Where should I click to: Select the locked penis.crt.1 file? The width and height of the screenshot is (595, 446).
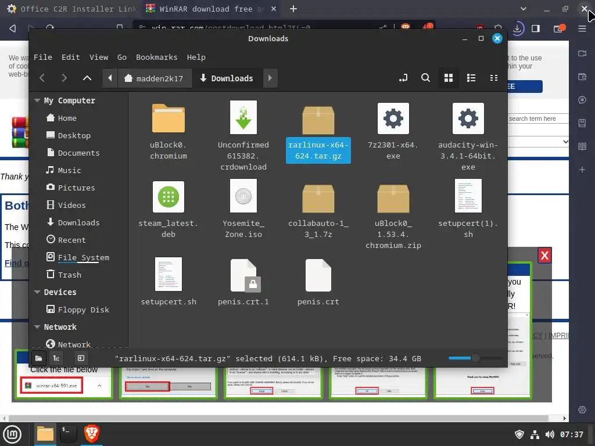(243, 282)
